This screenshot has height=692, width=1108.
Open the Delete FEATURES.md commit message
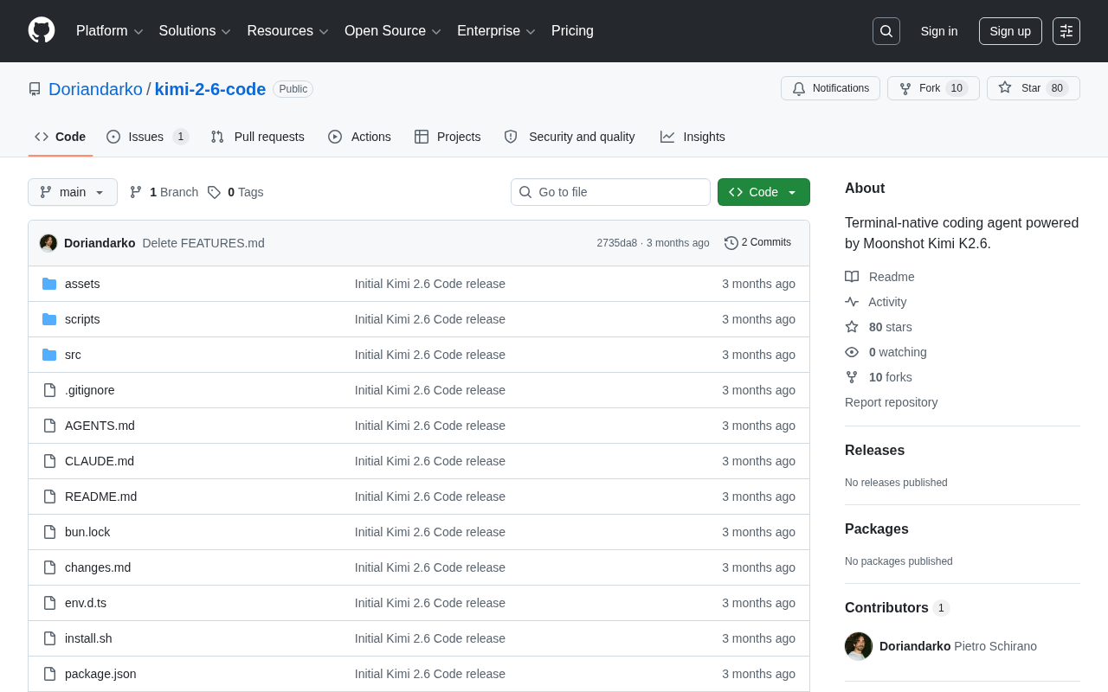203,243
